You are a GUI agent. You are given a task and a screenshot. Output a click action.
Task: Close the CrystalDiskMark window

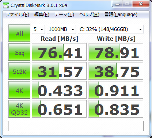point(141,4)
